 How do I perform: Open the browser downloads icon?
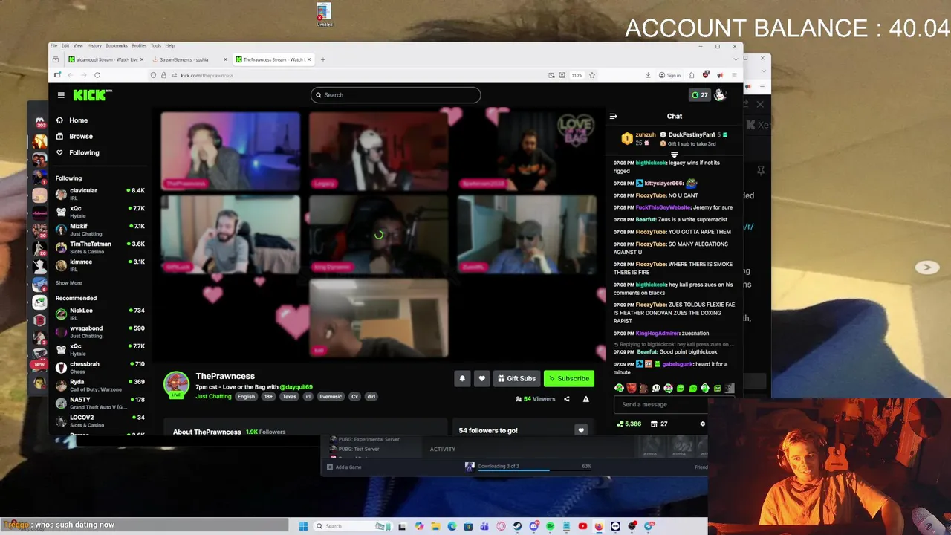(x=648, y=75)
